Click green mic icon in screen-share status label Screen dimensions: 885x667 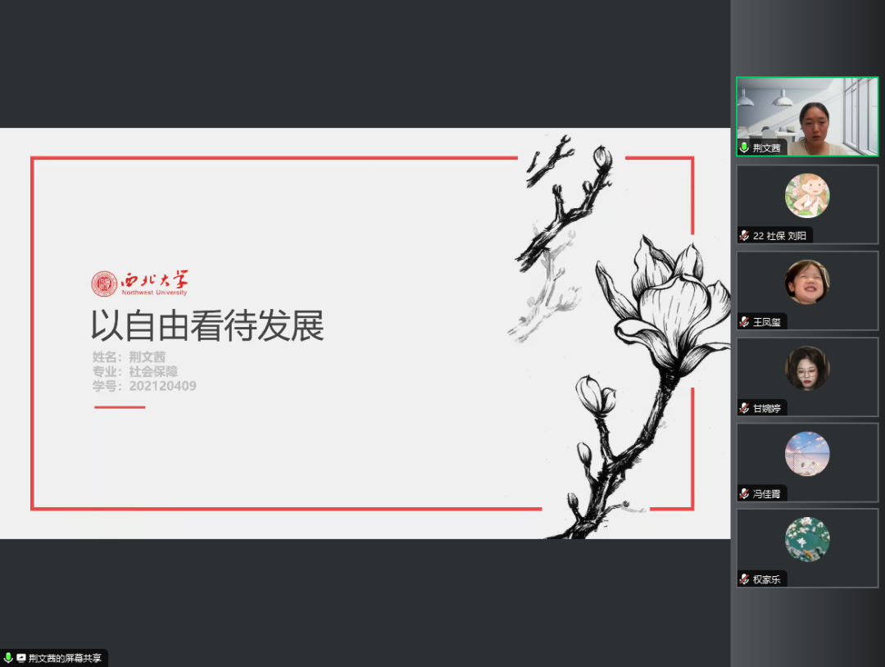8,658
